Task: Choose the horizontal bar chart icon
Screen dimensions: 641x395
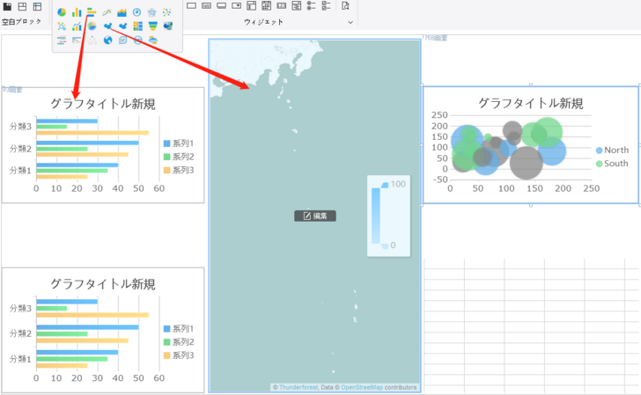Action: [92, 12]
